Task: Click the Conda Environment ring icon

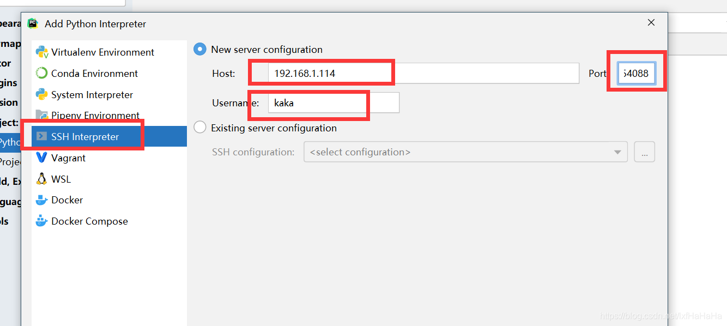Action: coord(41,73)
